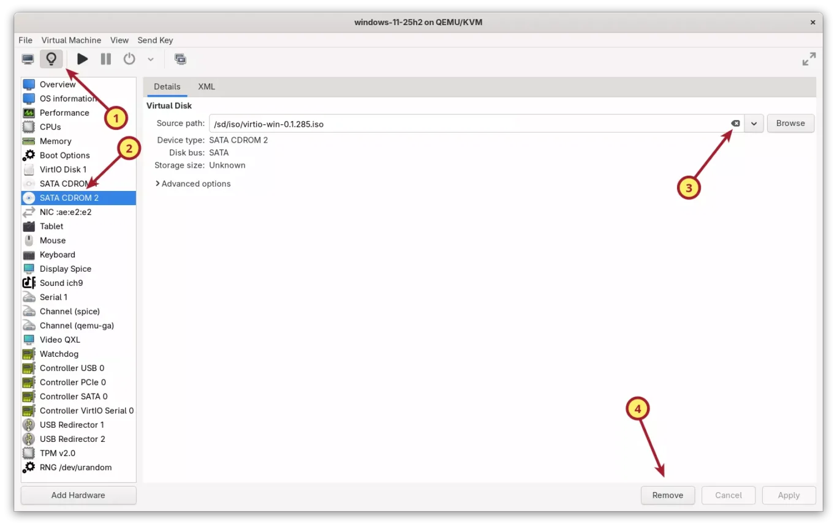
Task: Clear the source path field
Action: tap(735, 123)
